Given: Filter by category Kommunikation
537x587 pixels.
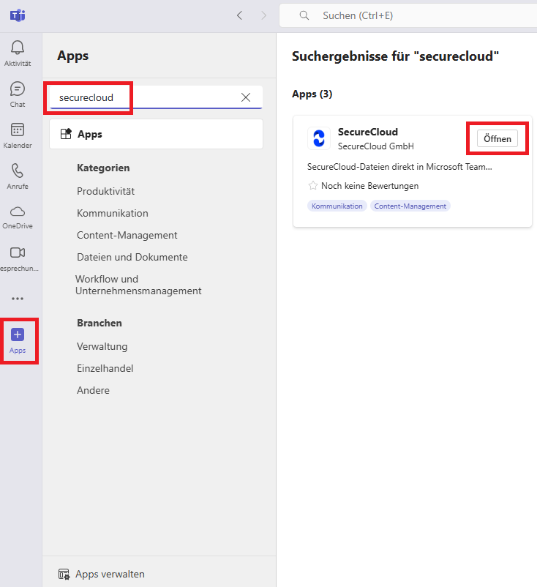Looking at the screenshot, I should click(x=112, y=214).
